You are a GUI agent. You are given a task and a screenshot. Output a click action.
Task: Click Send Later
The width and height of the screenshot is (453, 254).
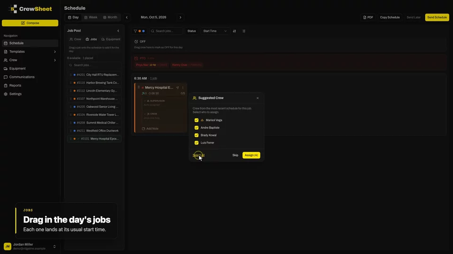(x=413, y=17)
